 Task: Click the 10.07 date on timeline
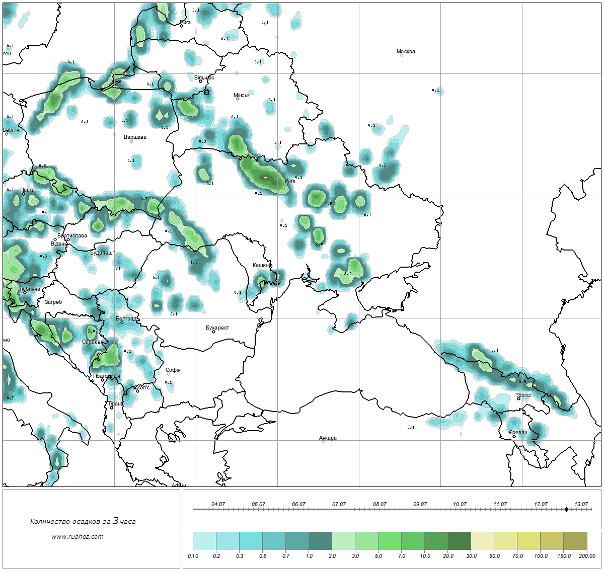click(x=460, y=504)
